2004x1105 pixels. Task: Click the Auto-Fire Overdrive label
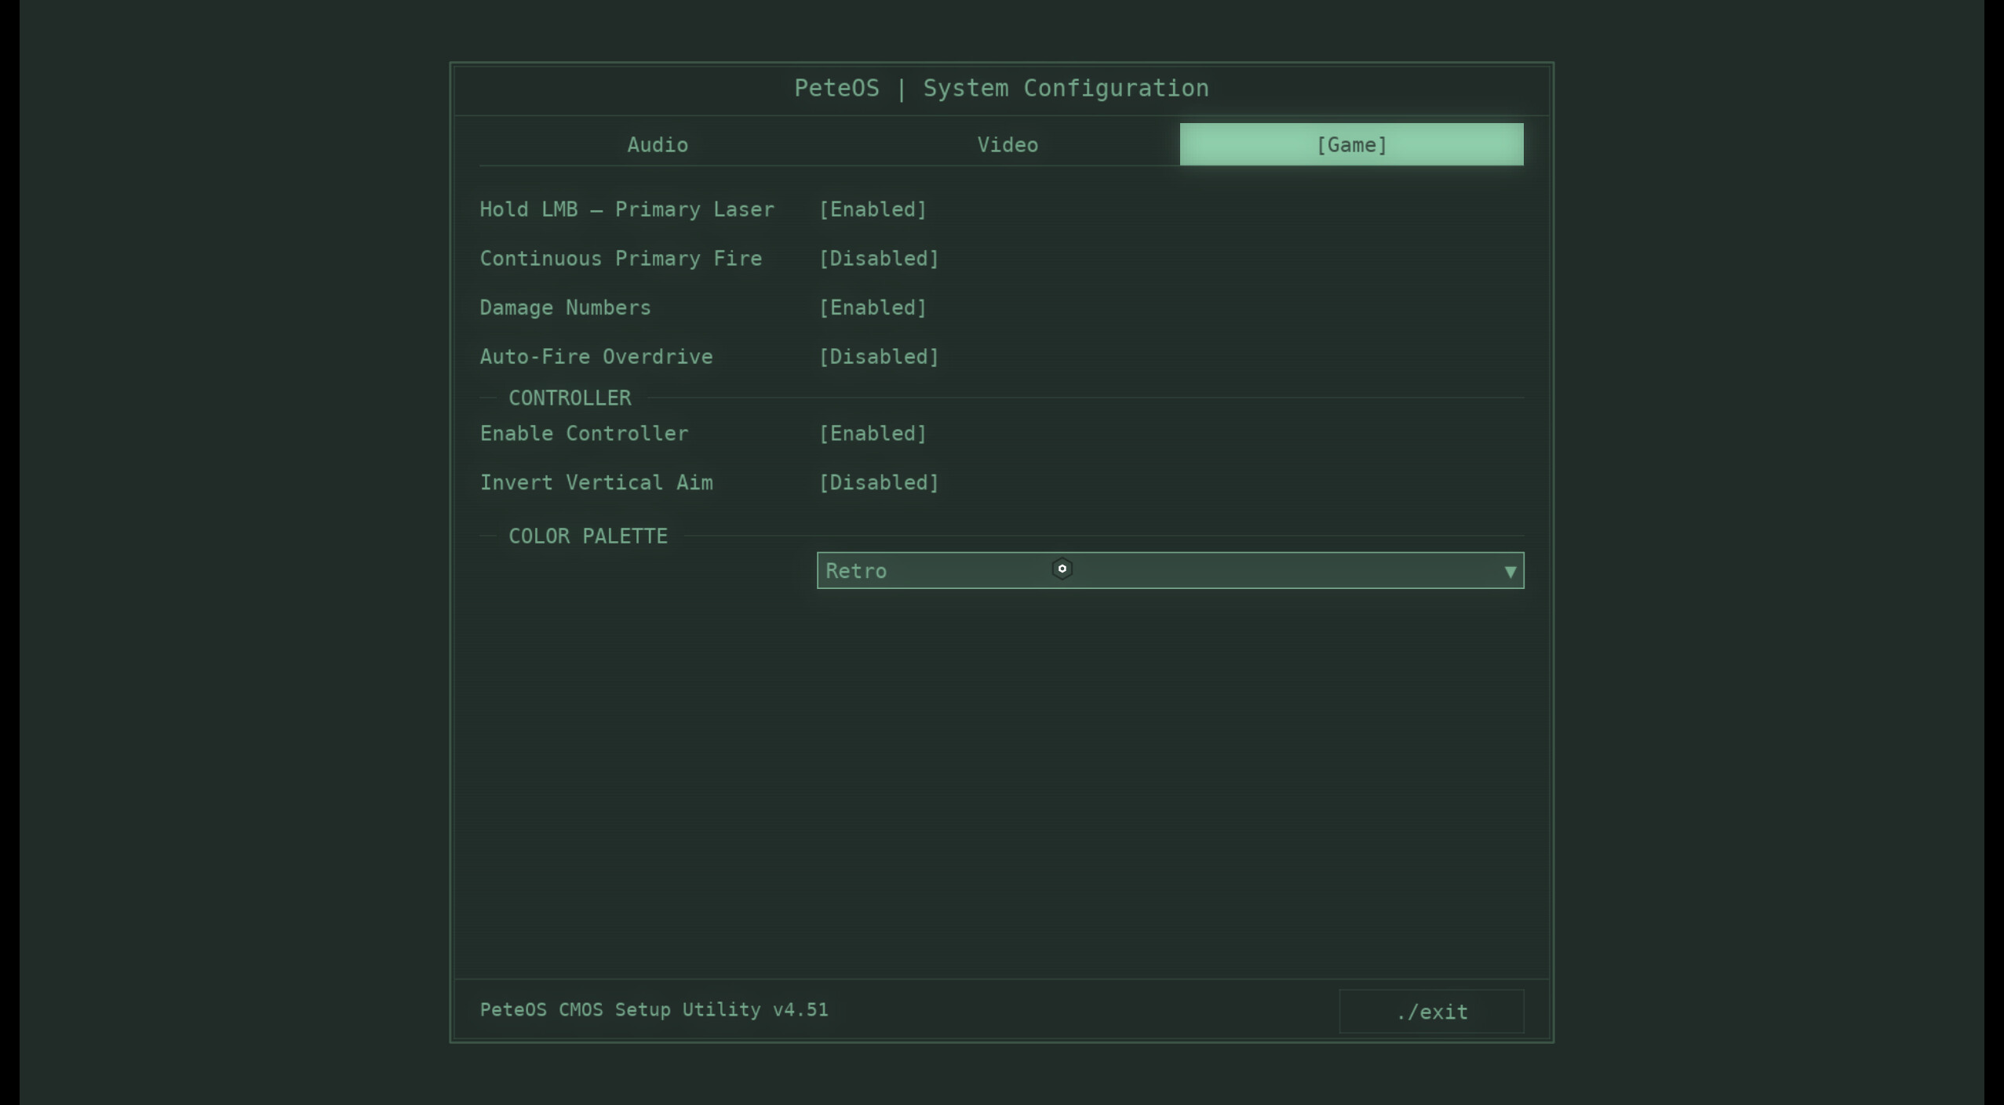tap(596, 357)
